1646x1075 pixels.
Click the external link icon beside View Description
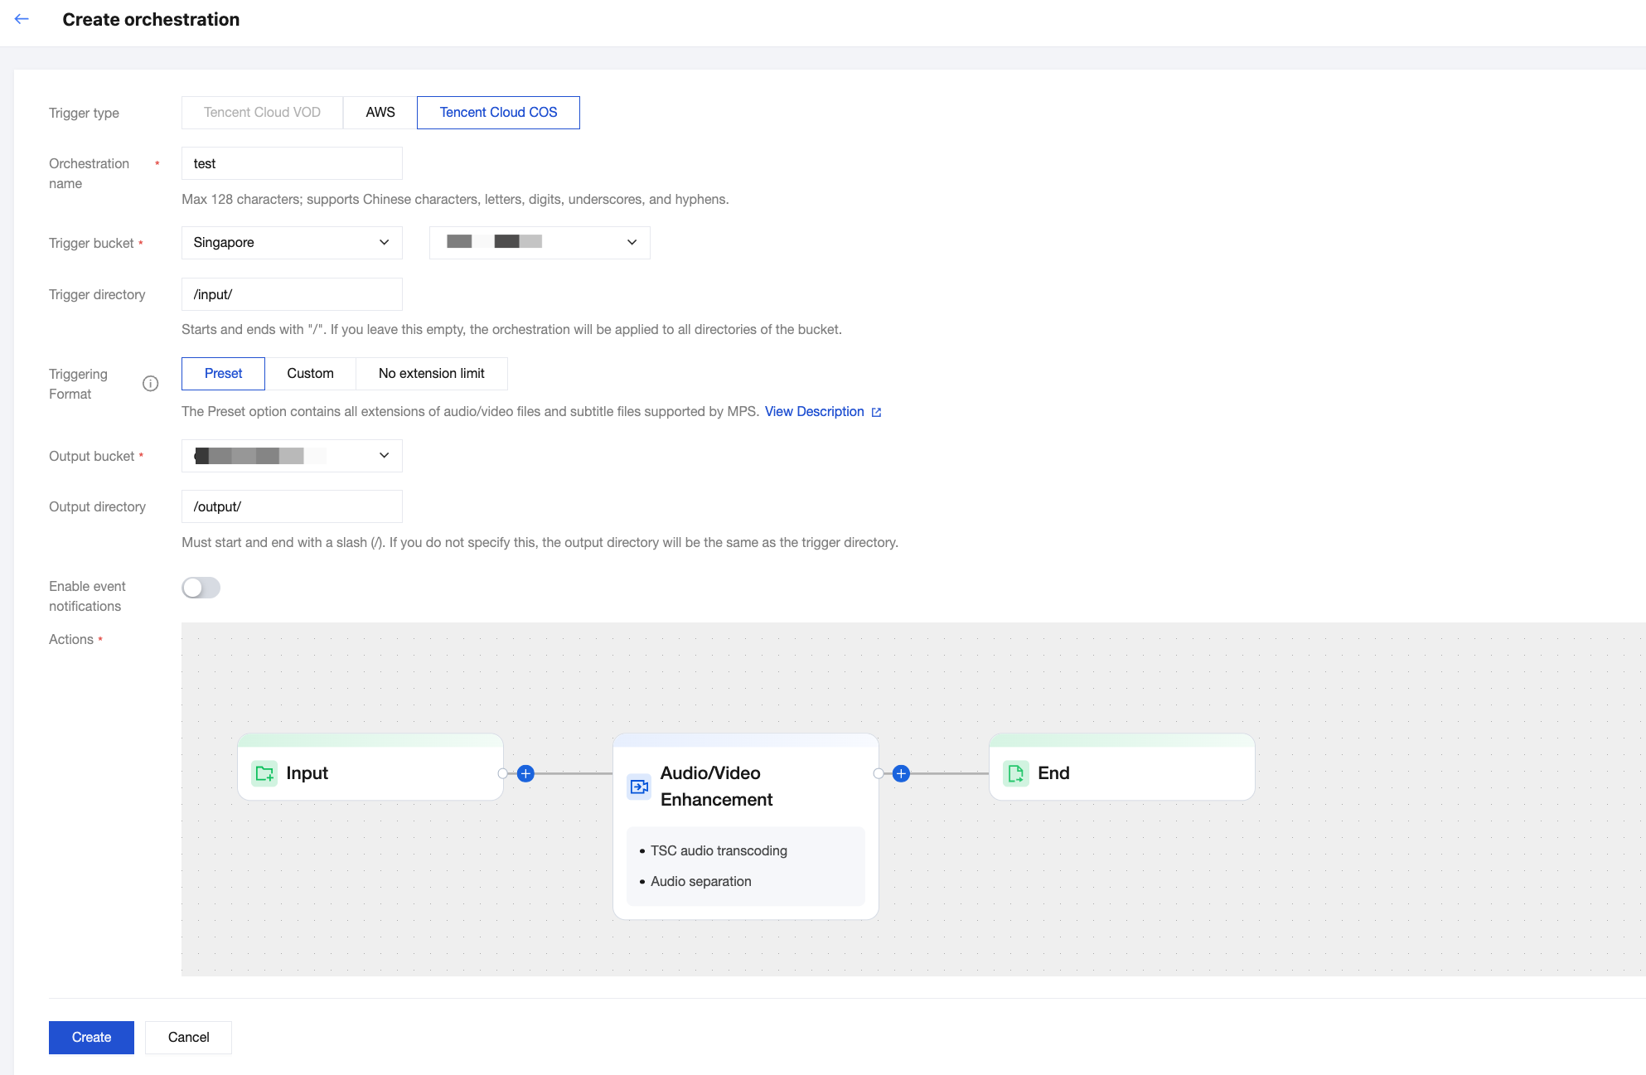876,412
